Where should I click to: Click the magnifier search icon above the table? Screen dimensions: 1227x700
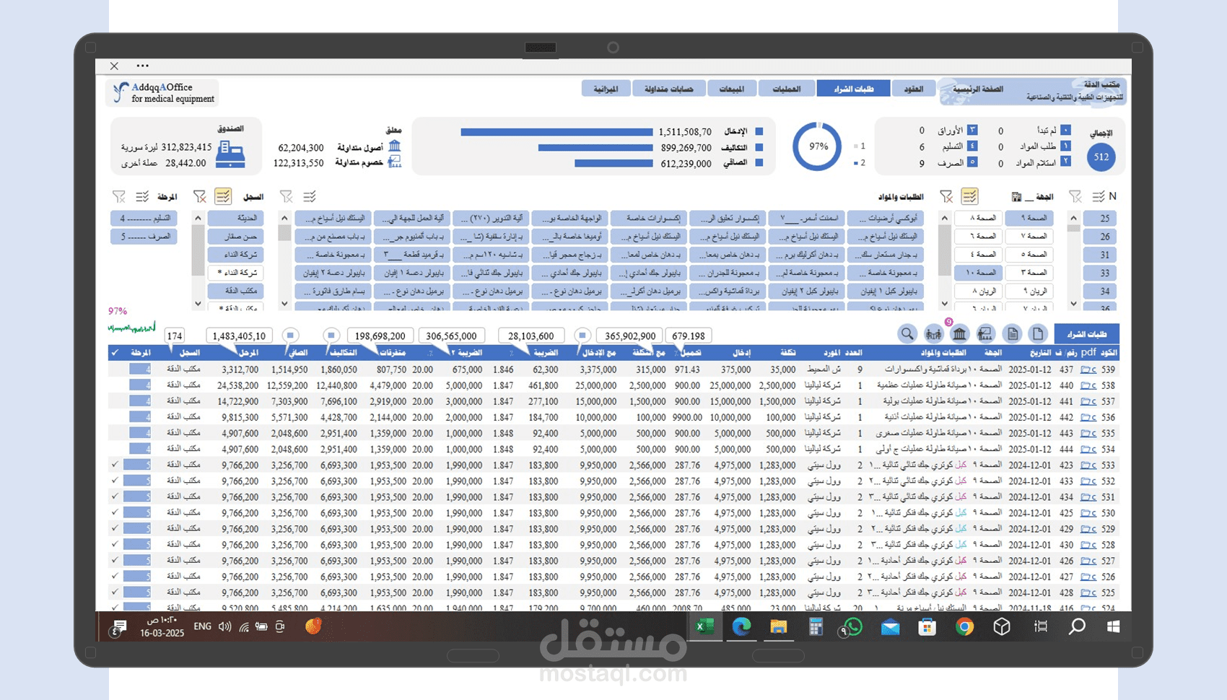click(907, 333)
